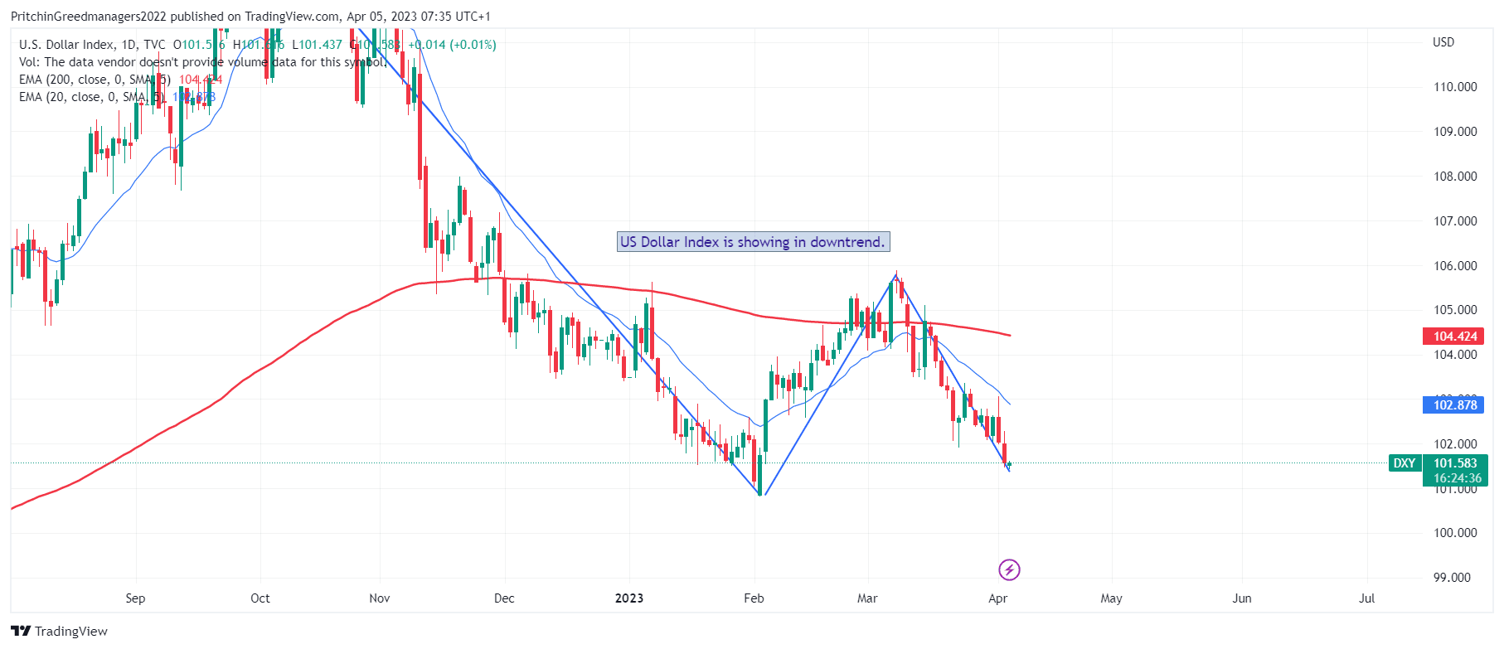Image resolution: width=1504 pixels, height=649 pixels.
Task: Click the EMA (200, close, 0, SMA, 5) legend
Action: [95, 80]
